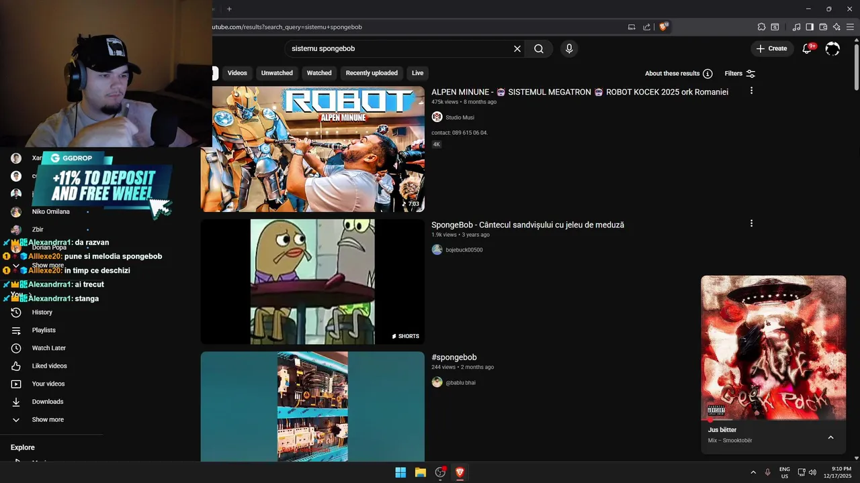Click the info icon beside About these results
Image resolution: width=860 pixels, height=483 pixels.
pyautogui.click(x=707, y=73)
